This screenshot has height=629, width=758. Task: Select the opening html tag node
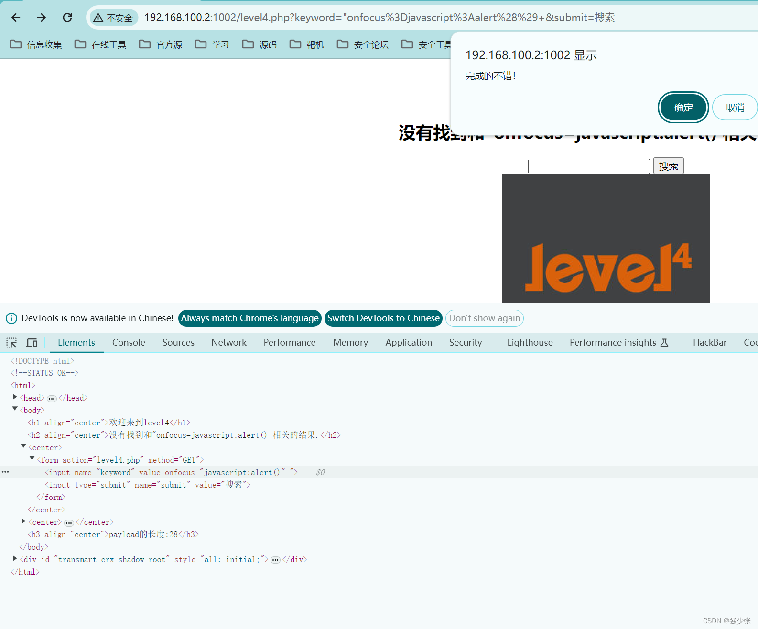tap(22, 385)
